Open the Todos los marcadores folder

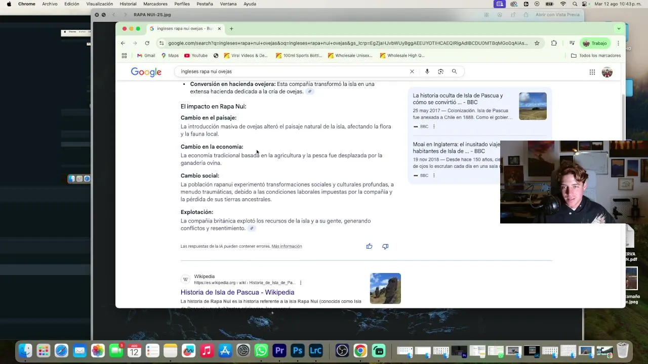(595, 56)
